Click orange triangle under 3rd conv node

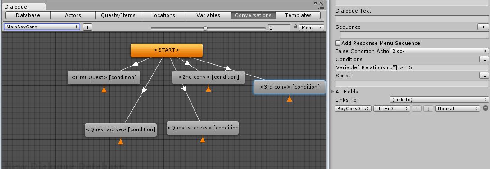pyautogui.click(x=290, y=99)
